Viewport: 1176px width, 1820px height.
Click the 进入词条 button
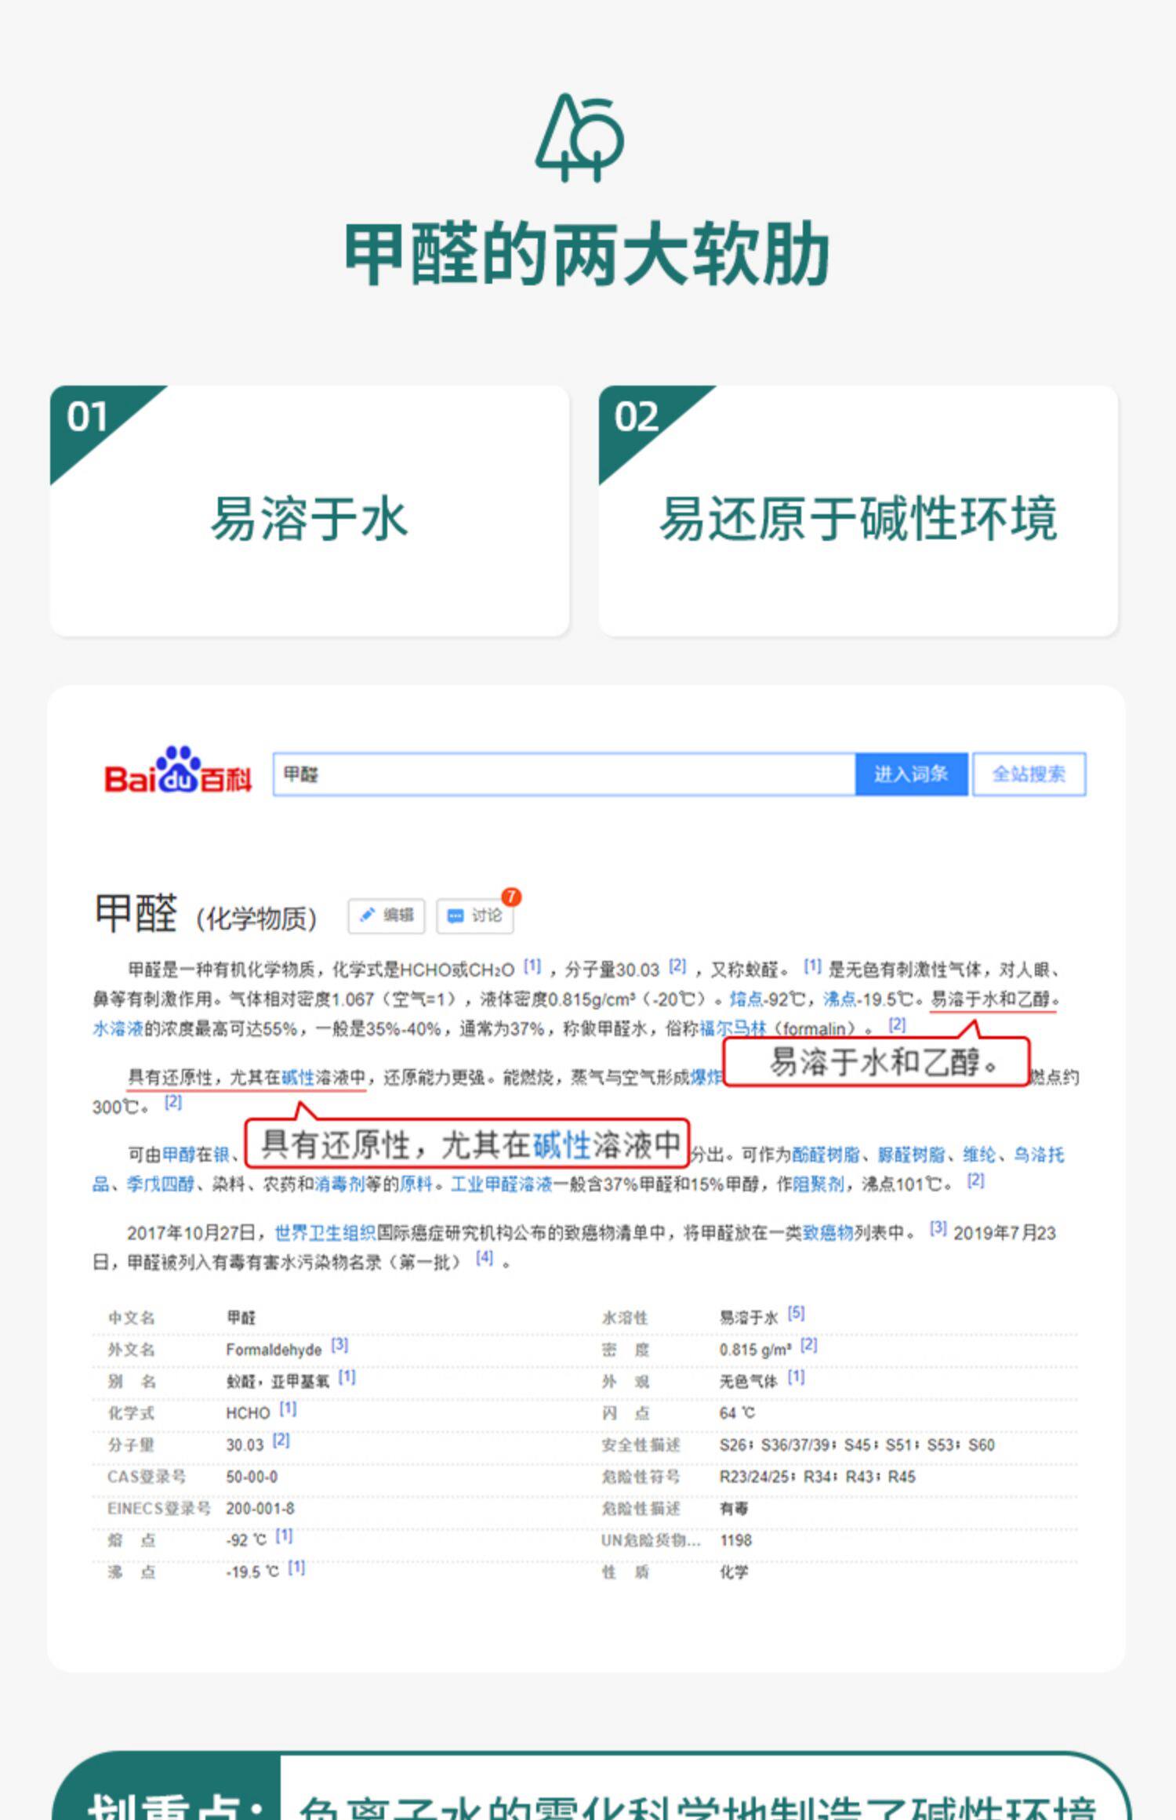point(911,774)
